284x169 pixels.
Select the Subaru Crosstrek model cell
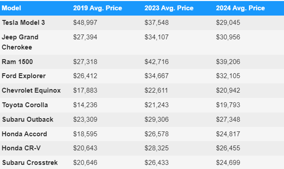30,163
